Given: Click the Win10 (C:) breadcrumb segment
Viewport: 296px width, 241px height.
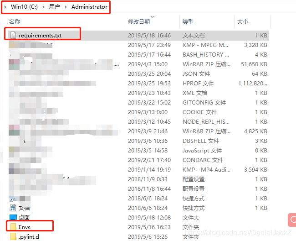Looking at the screenshot, I should point(24,7).
